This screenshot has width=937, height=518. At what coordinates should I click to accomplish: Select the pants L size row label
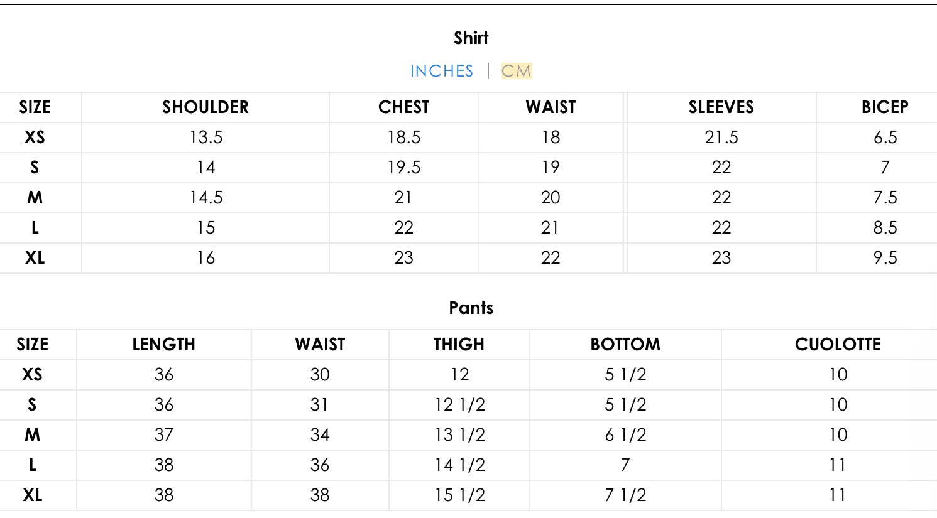coord(33,465)
